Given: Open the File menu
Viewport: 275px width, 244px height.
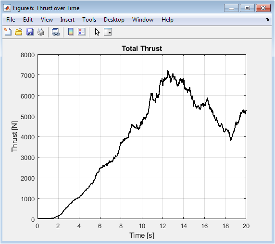Looking at the screenshot, I should pos(11,20).
